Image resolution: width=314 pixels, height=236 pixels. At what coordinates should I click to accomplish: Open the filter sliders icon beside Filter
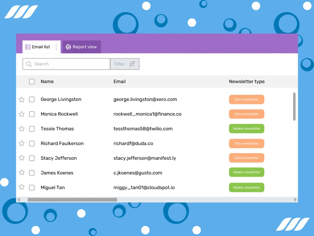[132, 64]
